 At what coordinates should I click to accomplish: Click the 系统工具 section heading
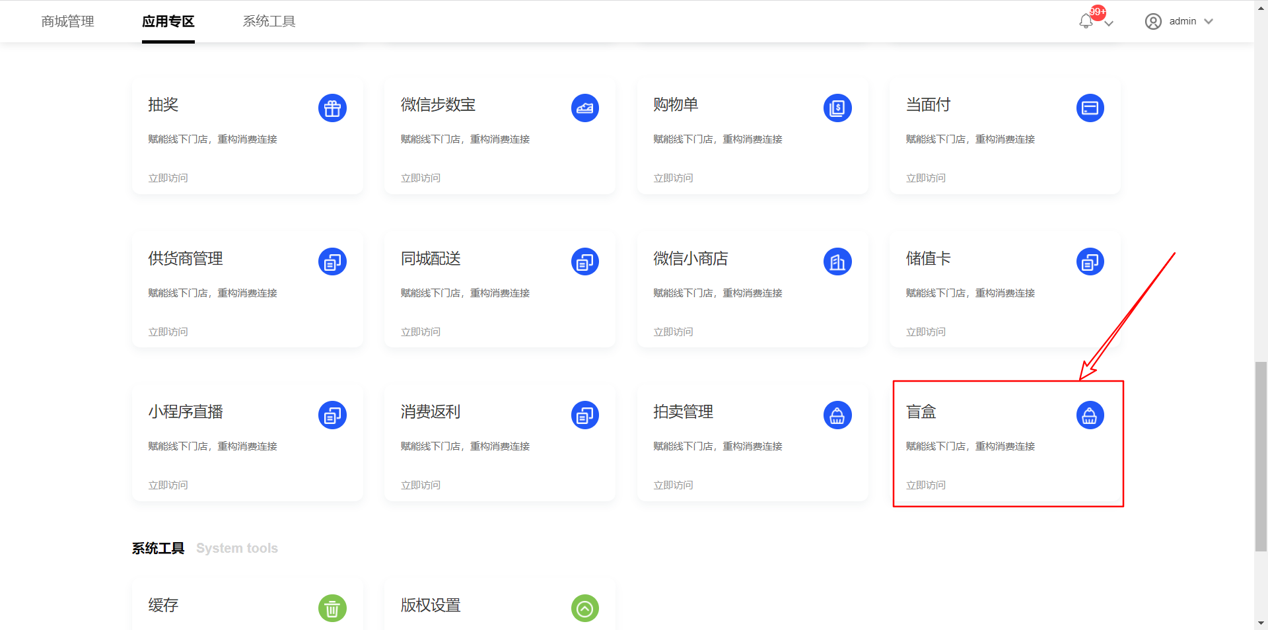coord(158,548)
